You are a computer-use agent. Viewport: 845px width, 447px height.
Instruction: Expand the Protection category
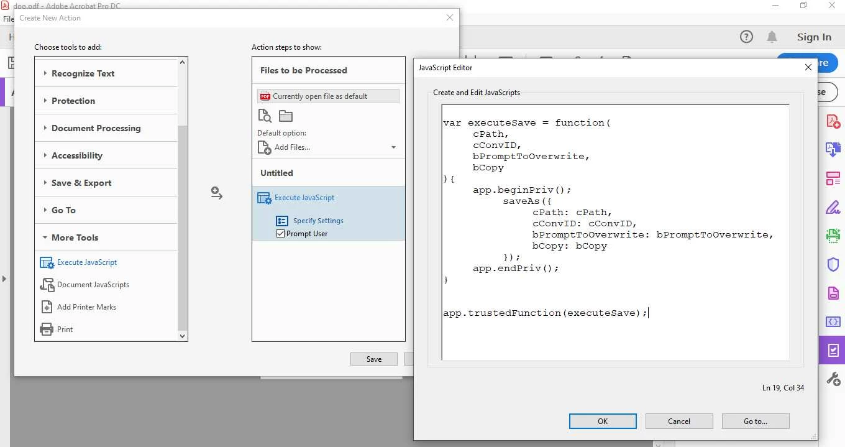[x=45, y=101]
